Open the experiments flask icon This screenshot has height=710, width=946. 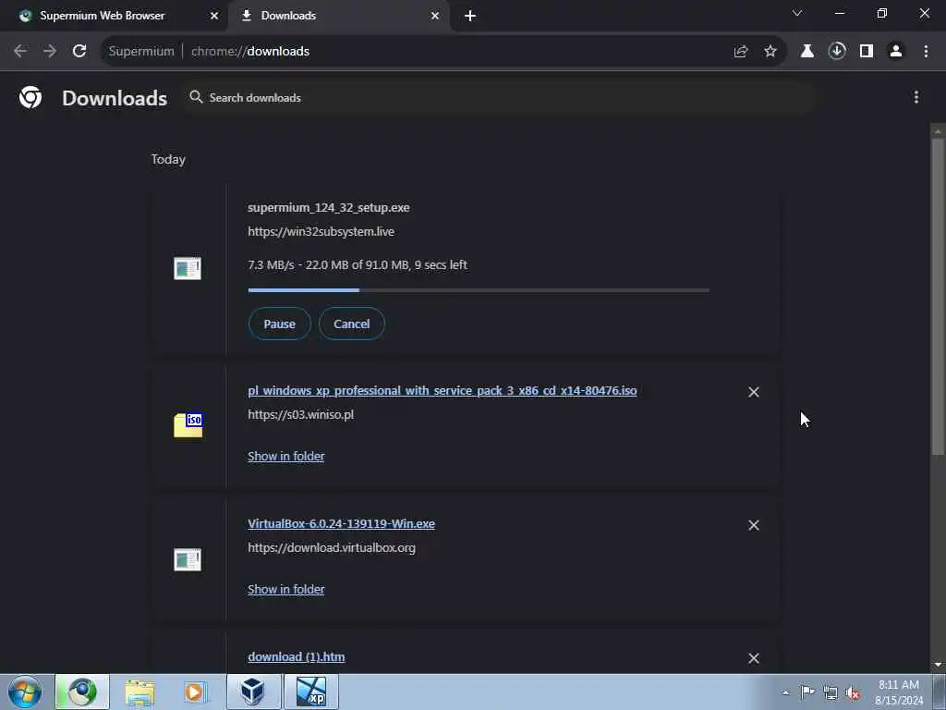[x=807, y=52]
